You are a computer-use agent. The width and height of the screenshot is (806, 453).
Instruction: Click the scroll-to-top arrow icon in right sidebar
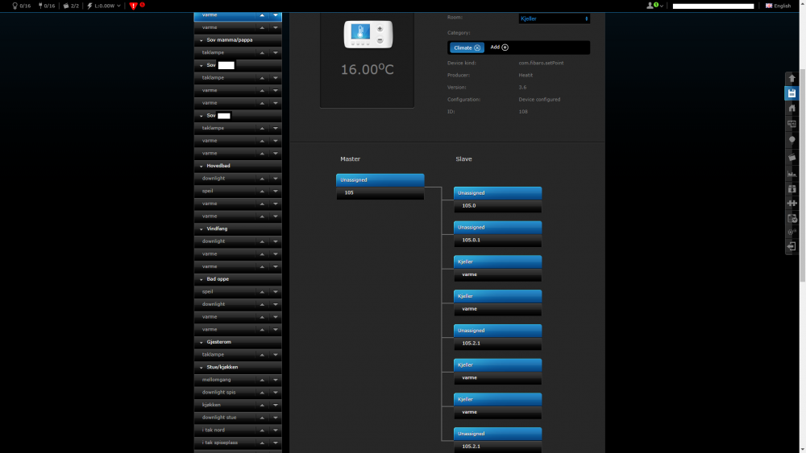(x=792, y=78)
